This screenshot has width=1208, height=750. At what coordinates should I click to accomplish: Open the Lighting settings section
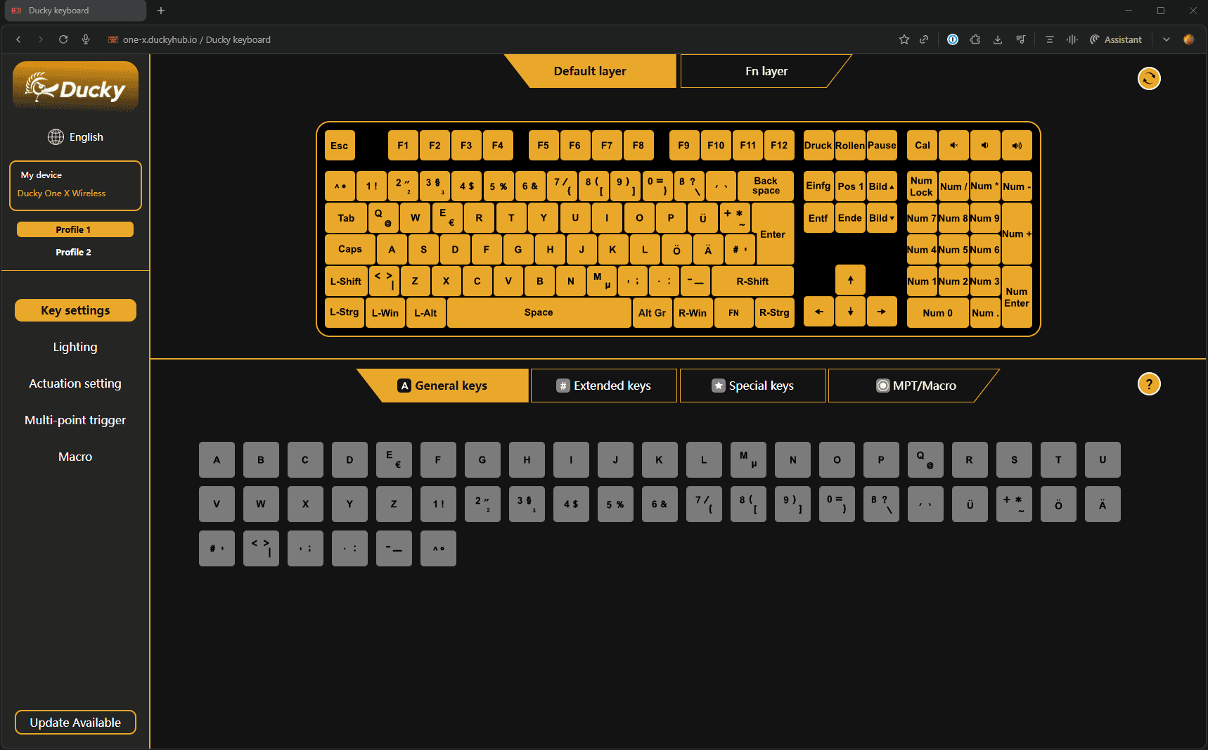click(75, 347)
